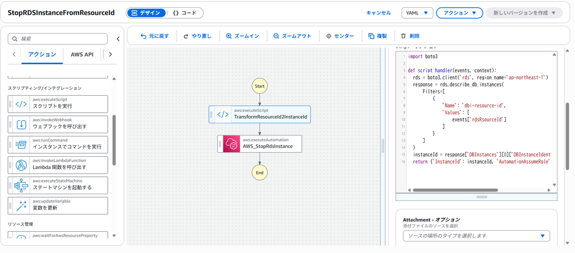Viewport: 575px width, 253px height.
Task: Center canvas with センター button
Action: [x=340, y=36]
